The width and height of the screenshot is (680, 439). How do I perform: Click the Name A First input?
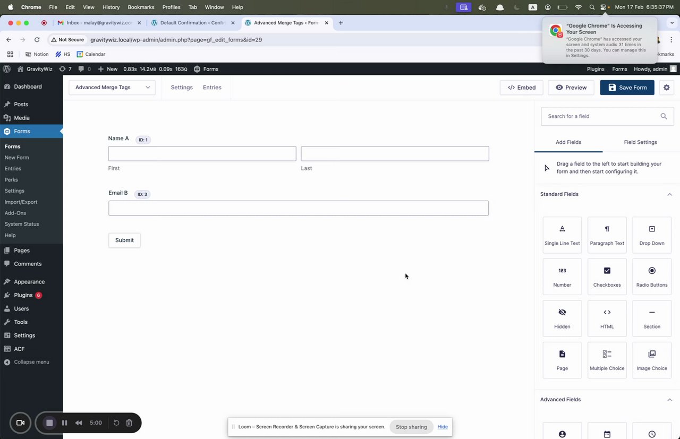[x=202, y=153]
